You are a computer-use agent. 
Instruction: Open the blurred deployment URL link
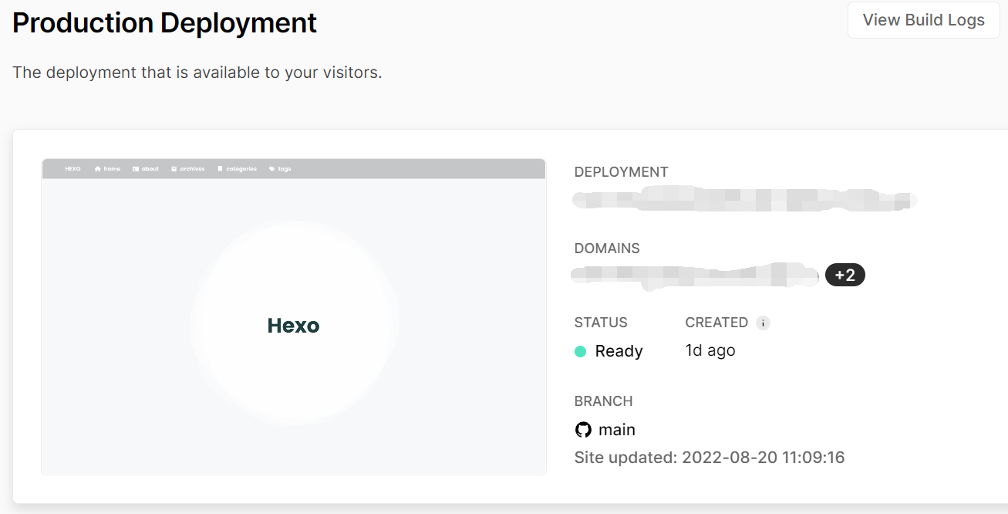point(744,198)
